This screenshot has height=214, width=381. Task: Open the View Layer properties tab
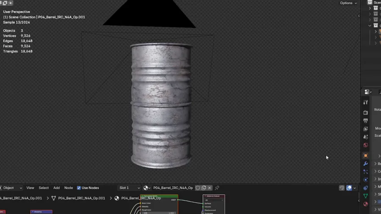365,129
